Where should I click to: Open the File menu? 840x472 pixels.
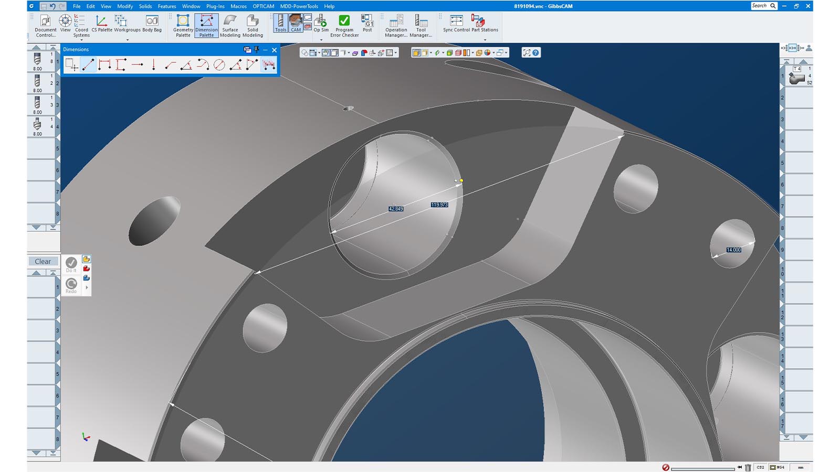[77, 6]
